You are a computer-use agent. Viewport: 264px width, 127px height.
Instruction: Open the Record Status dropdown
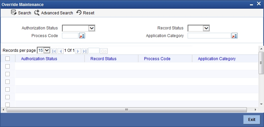tap(199, 28)
